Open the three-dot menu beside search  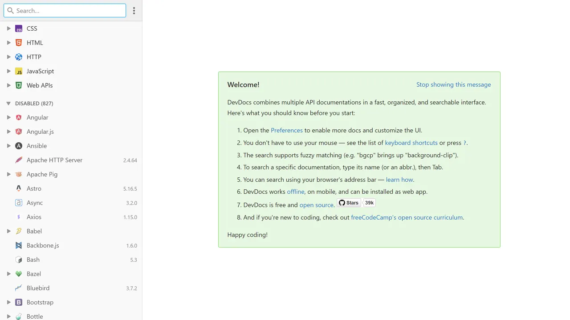coord(134,11)
